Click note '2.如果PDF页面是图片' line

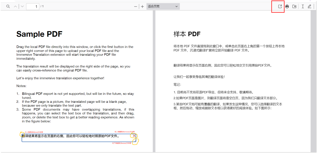click(x=225, y=98)
